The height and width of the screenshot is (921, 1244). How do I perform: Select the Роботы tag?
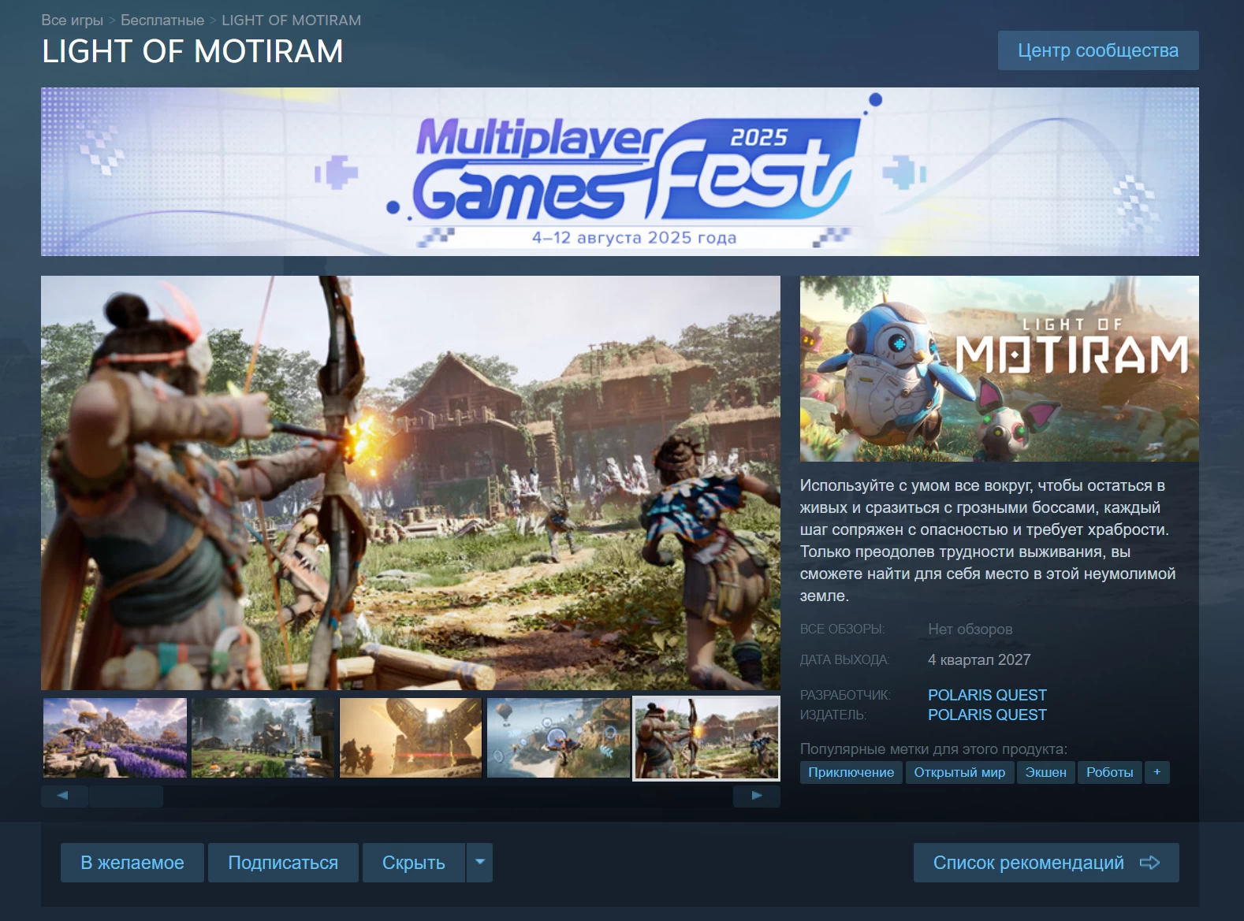(1109, 772)
